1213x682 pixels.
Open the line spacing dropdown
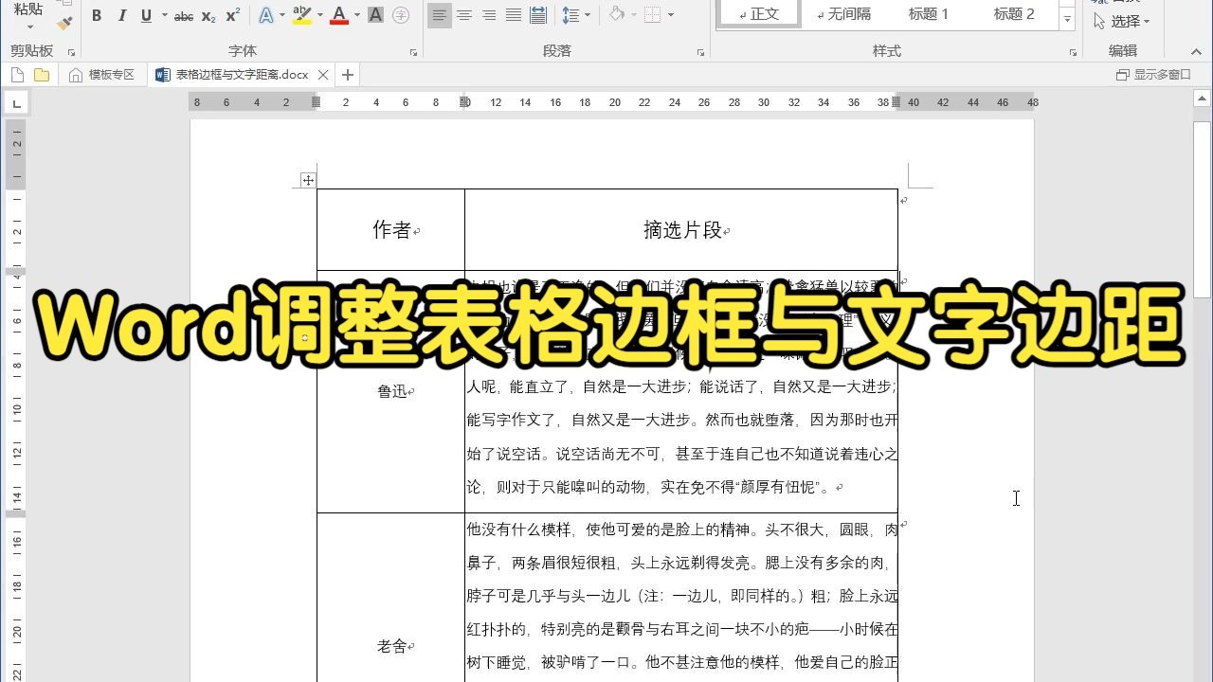click(587, 15)
